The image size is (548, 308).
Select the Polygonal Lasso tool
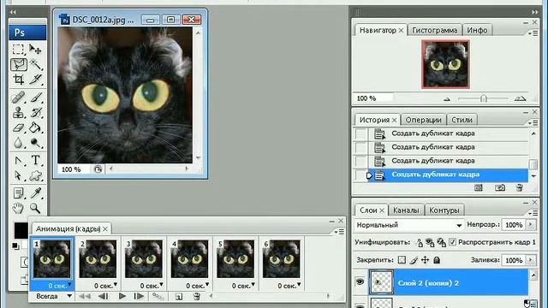pyautogui.click(x=19, y=65)
